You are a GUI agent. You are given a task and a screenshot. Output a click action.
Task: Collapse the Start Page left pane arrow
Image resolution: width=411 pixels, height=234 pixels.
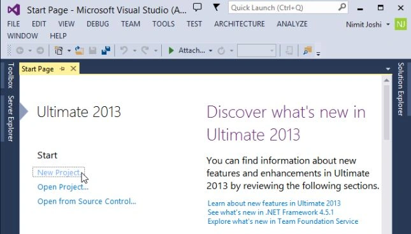click(x=24, y=112)
